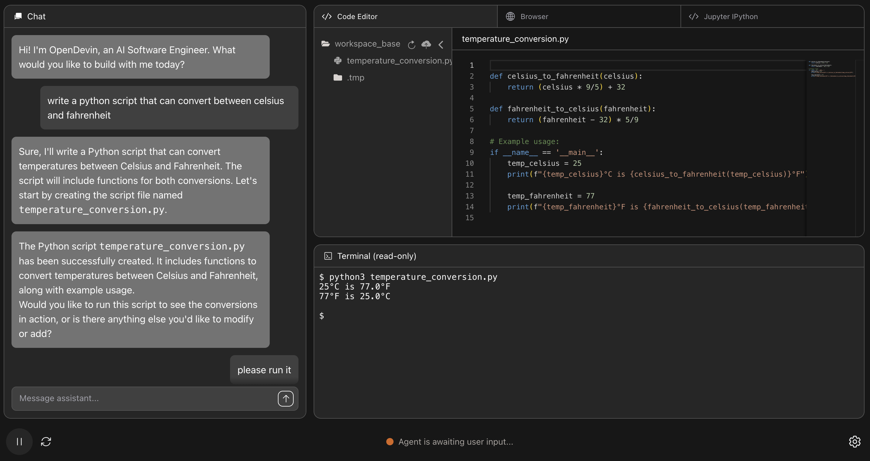
Task: Click the send message arrow button
Action: (x=285, y=399)
